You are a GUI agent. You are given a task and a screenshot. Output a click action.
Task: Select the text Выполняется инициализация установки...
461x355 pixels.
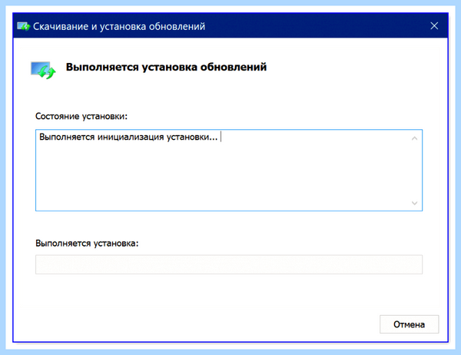click(x=128, y=137)
